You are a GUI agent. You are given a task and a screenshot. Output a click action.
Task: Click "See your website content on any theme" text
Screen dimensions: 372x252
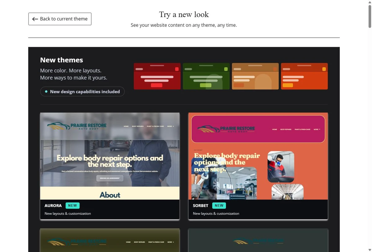[x=184, y=25]
